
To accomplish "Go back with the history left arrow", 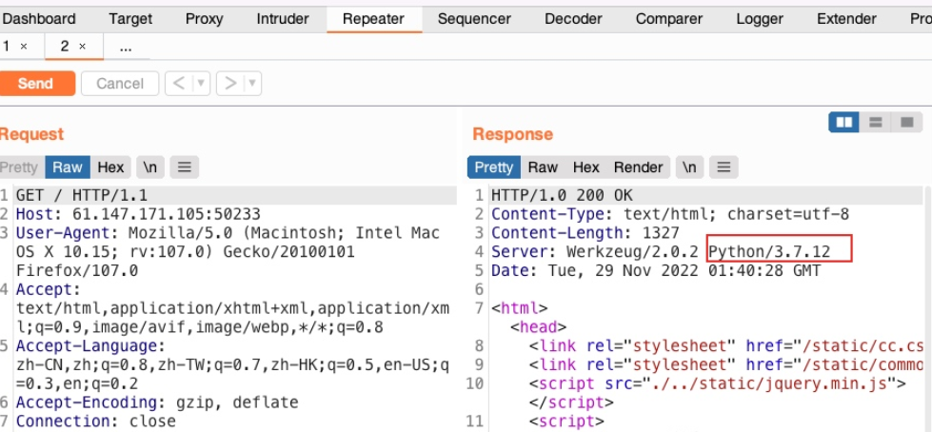I will pos(179,84).
